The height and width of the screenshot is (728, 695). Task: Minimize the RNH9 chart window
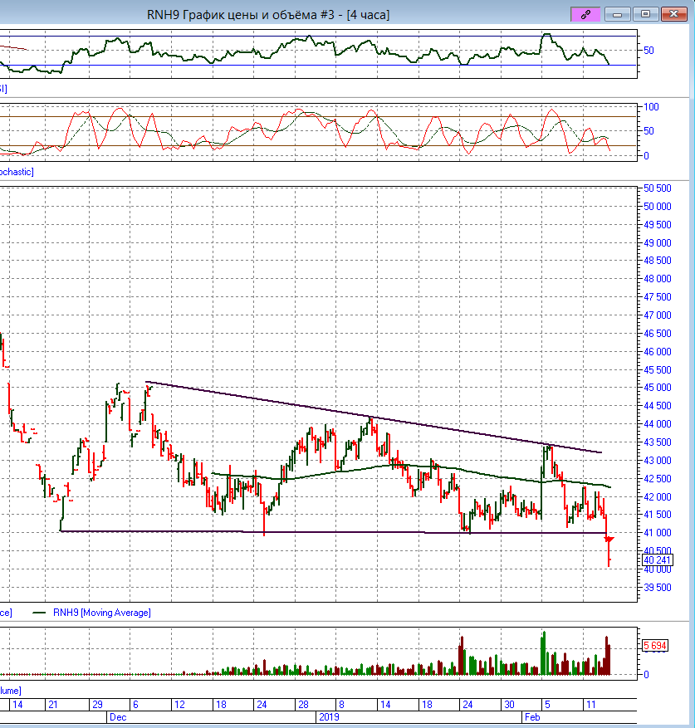(617, 14)
